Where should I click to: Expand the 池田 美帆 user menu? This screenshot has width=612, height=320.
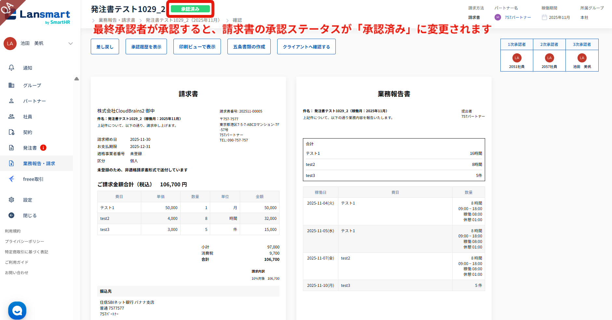70,44
